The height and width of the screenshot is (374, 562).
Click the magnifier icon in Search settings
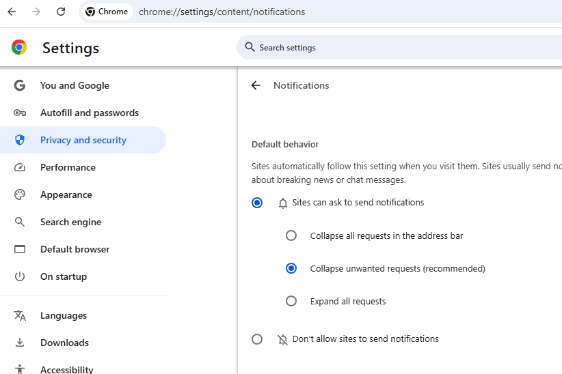250,48
